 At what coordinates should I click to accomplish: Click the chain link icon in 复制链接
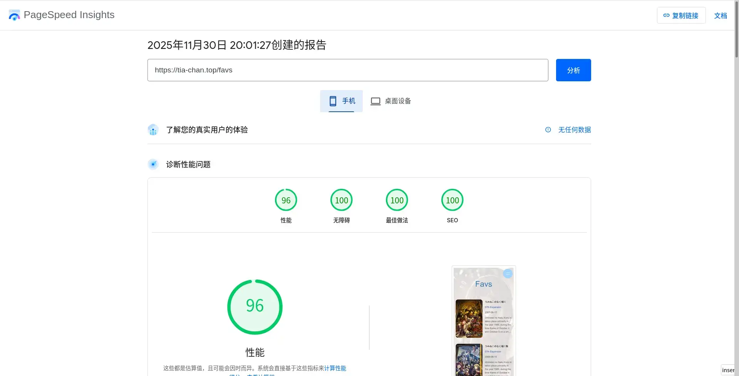click(666, 15)
